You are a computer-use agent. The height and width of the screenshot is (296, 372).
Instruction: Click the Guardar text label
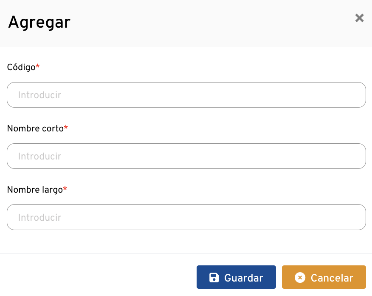[x=244, y=278]
